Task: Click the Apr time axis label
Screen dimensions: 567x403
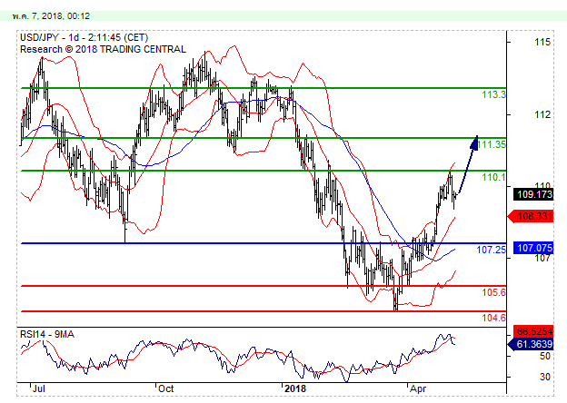Action: [418, 389]
